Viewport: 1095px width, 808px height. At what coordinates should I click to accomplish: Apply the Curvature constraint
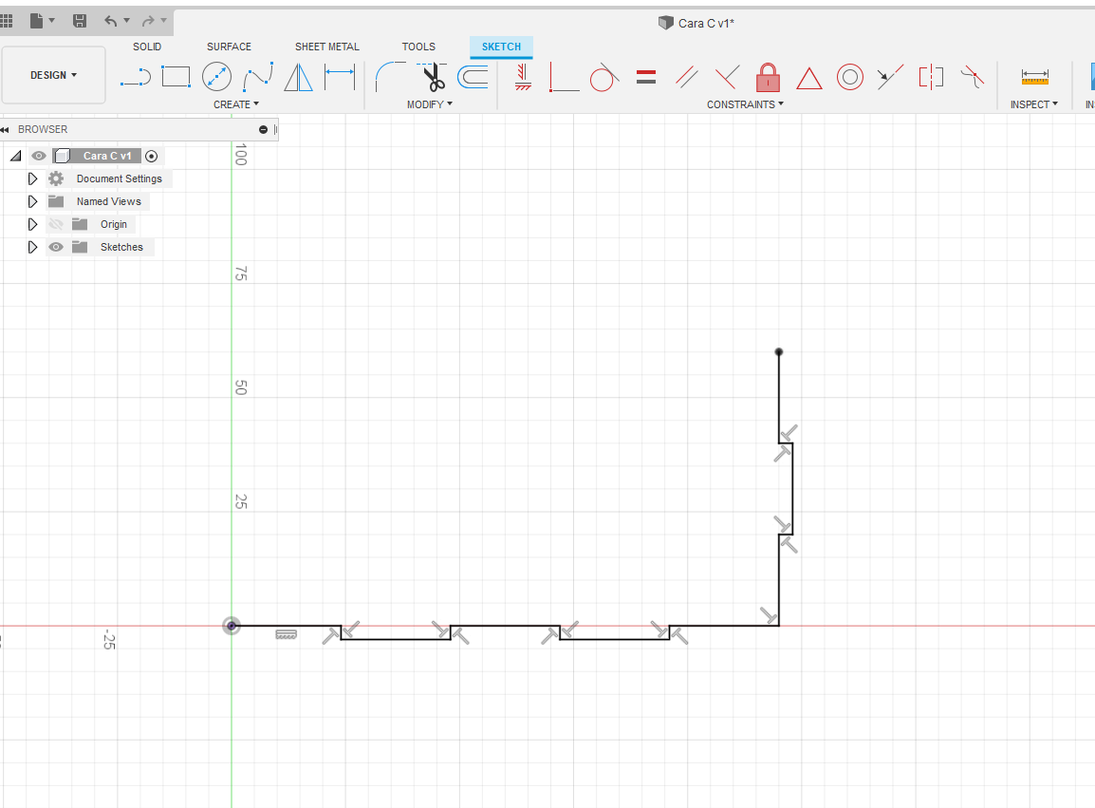coord(972,77)
